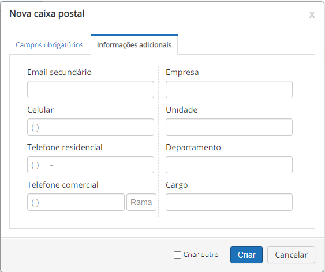This screenshot has height=272, width=325.
Task: Select the Telefone residencial input box
Action: (x=91, y=165)
